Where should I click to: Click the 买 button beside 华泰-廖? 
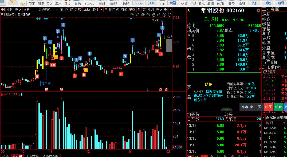pyautogui.click(x=260, y=107)
